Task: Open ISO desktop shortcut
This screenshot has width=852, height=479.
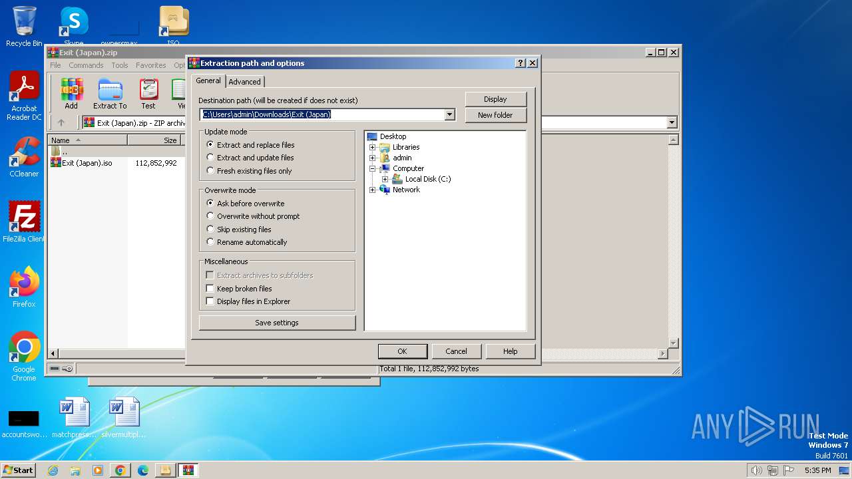Action: pos(173,27)
